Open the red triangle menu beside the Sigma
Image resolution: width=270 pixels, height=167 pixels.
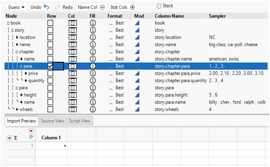click(9, 138)
